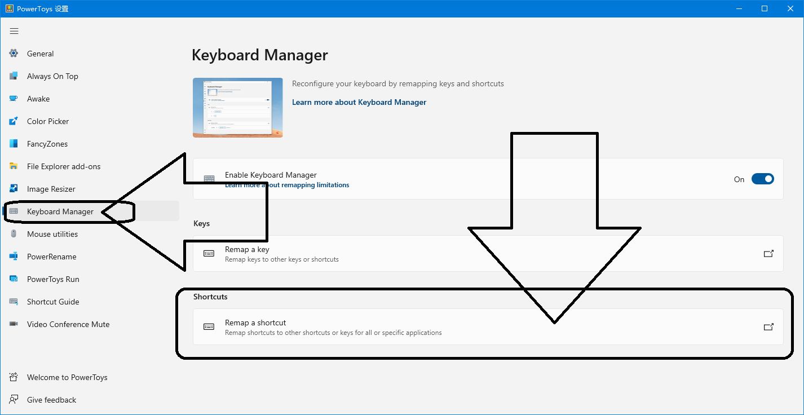This screenshot has width=804, height=415.
Task: Click the General gear icon
Action: point(14,54)
